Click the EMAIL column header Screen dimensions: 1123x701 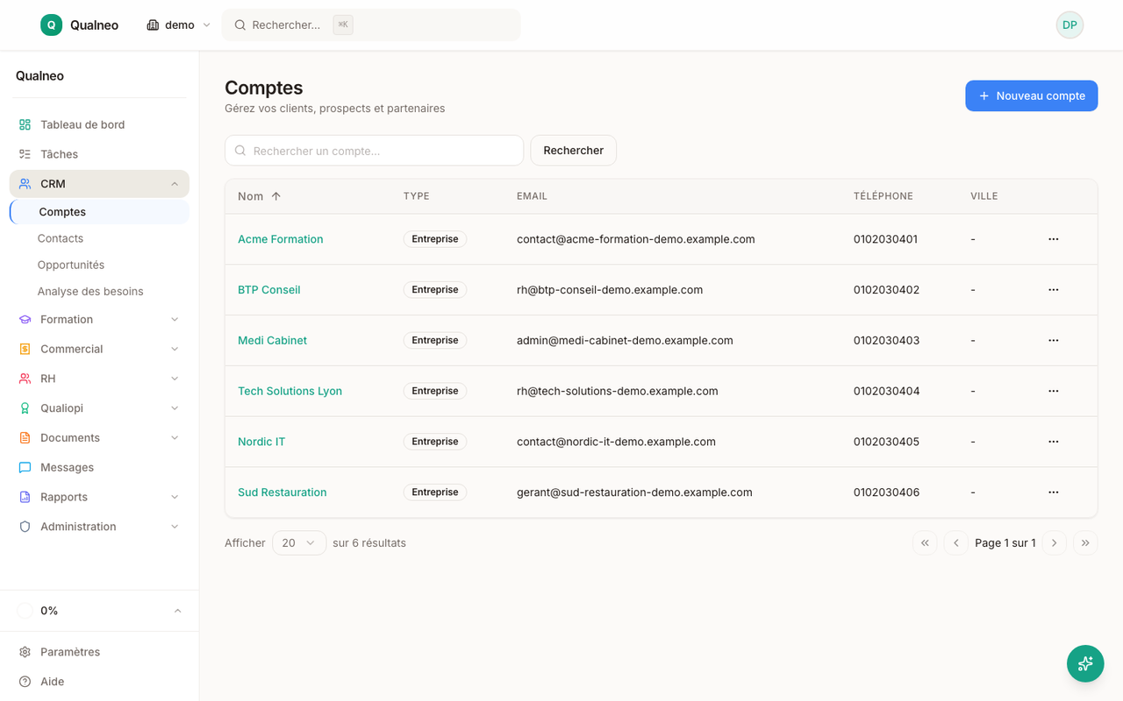pyautogui.click(x=532, y=196)
